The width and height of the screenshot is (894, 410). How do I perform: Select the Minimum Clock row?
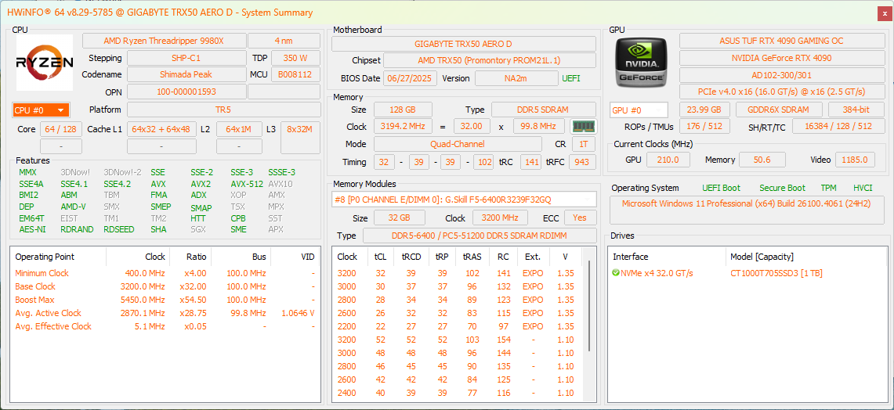(x=165, y=273)
